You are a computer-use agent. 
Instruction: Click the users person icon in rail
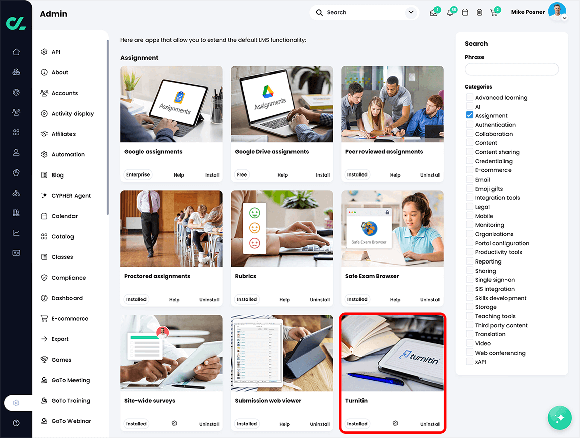16,152
